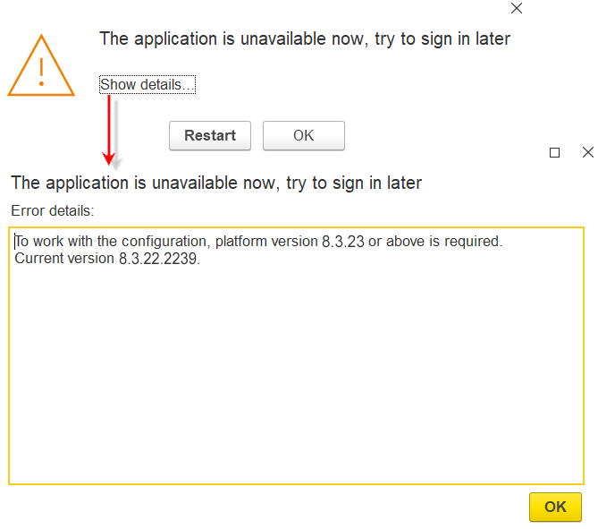The height and width of the screenshot is (529, 598).
Task: Close the upper error message dialog
Action: click(x=516, y=9)
